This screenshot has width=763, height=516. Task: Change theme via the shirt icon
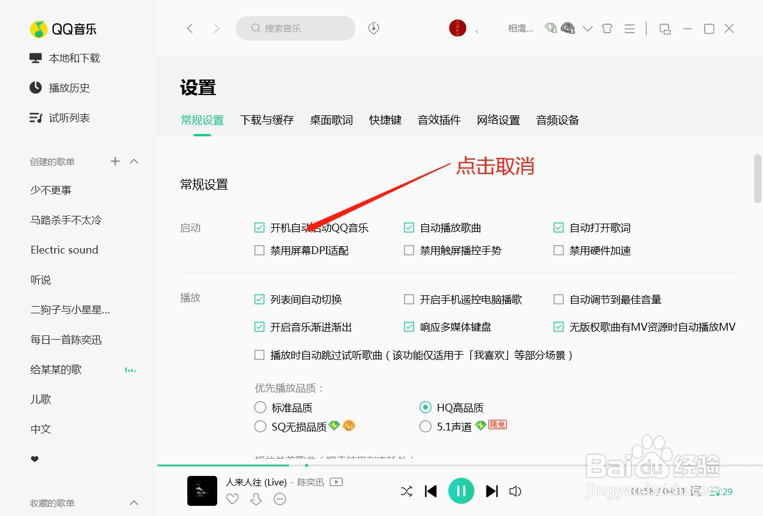(607, 28)
